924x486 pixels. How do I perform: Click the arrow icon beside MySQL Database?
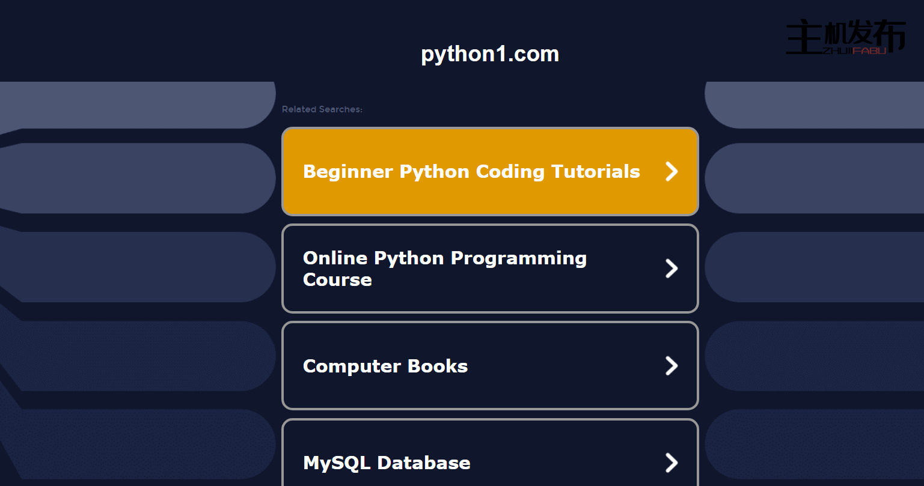[671, 463]
